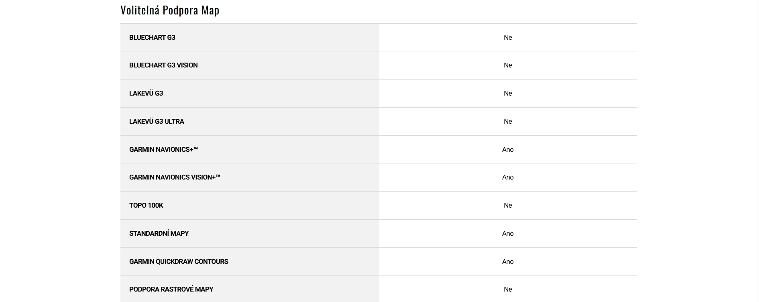Screen dimensions: 759x302
Task: Select "Ne" value beside BLUECHART G3 VISION
Action: point(508,65)
